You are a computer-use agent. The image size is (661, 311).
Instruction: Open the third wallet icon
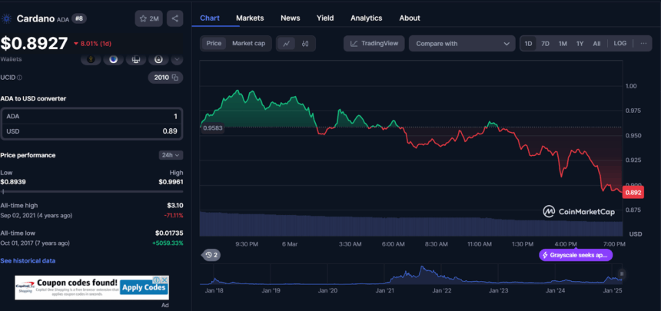(136, 60)
